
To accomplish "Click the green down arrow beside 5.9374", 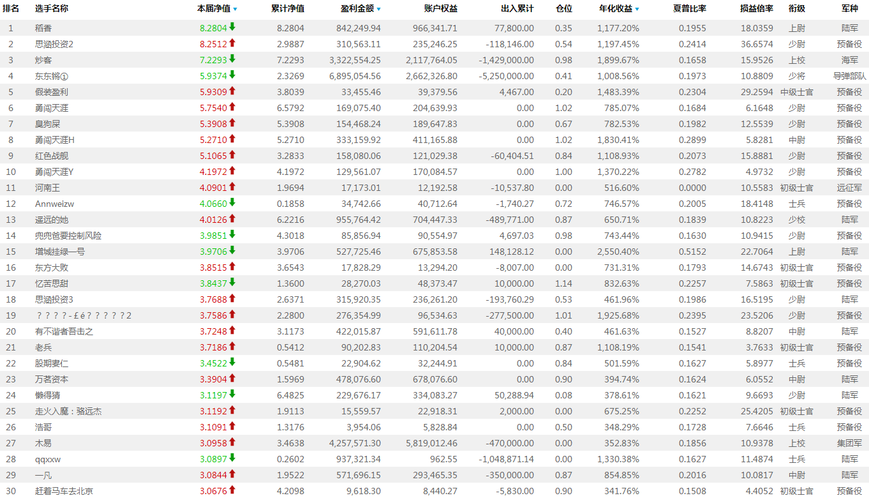I will (x=232, y=75).
